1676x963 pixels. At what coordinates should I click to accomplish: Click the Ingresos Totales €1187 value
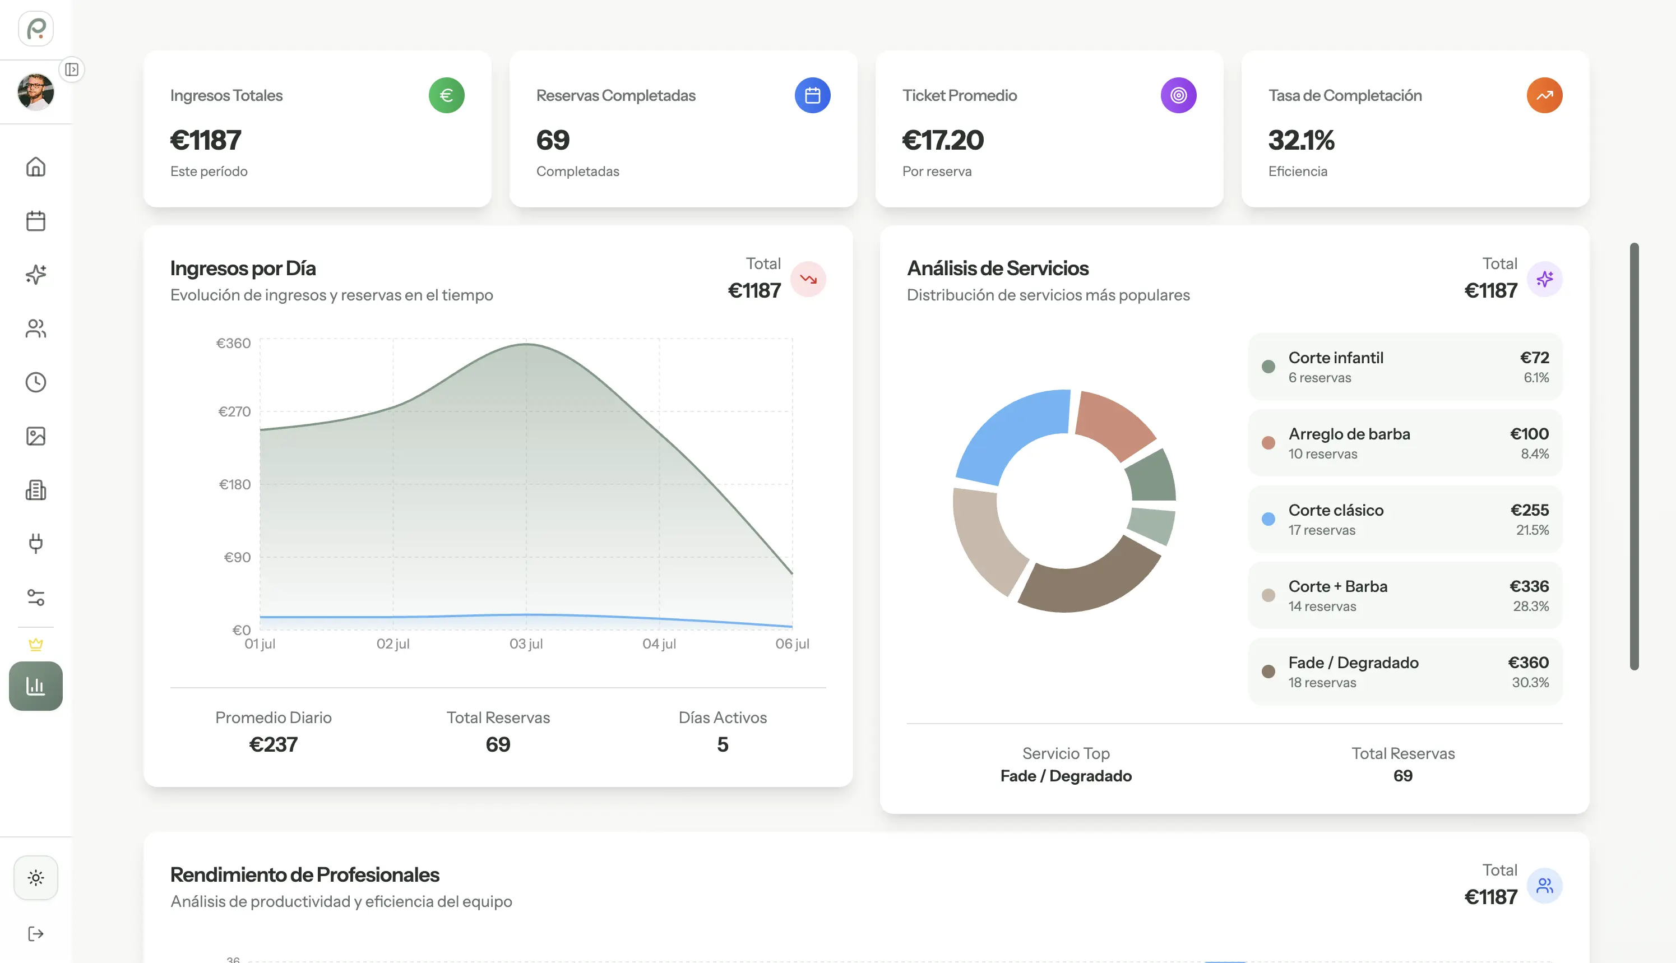[x=206, y=140]
